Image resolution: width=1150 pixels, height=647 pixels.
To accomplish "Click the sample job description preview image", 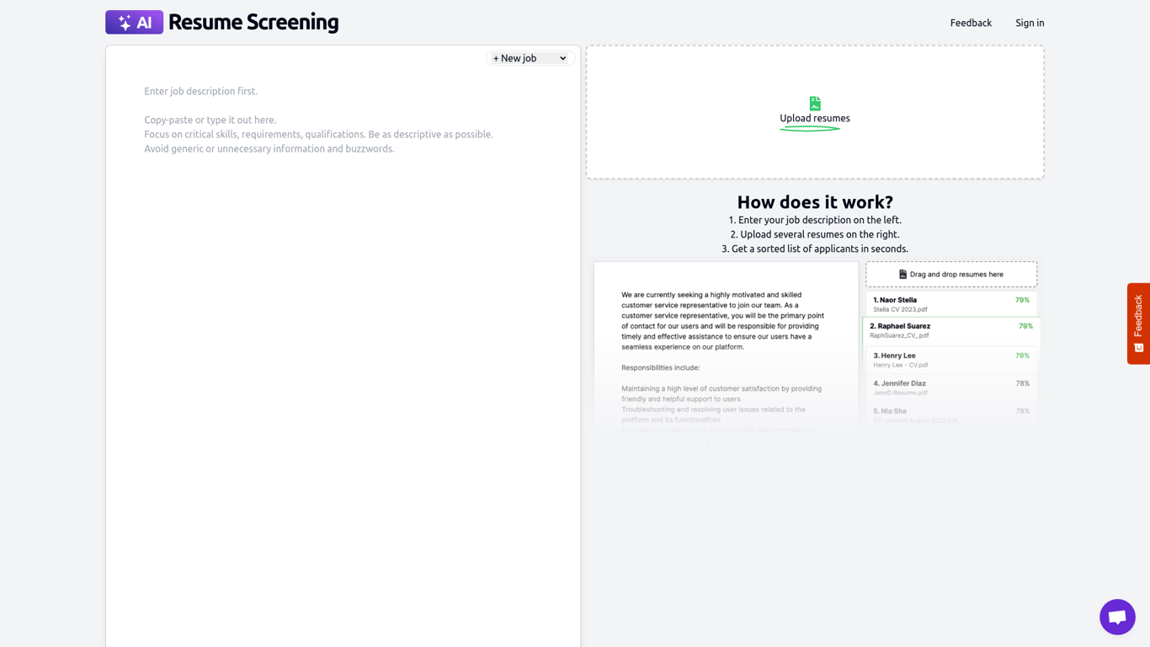I will [726, 350].
